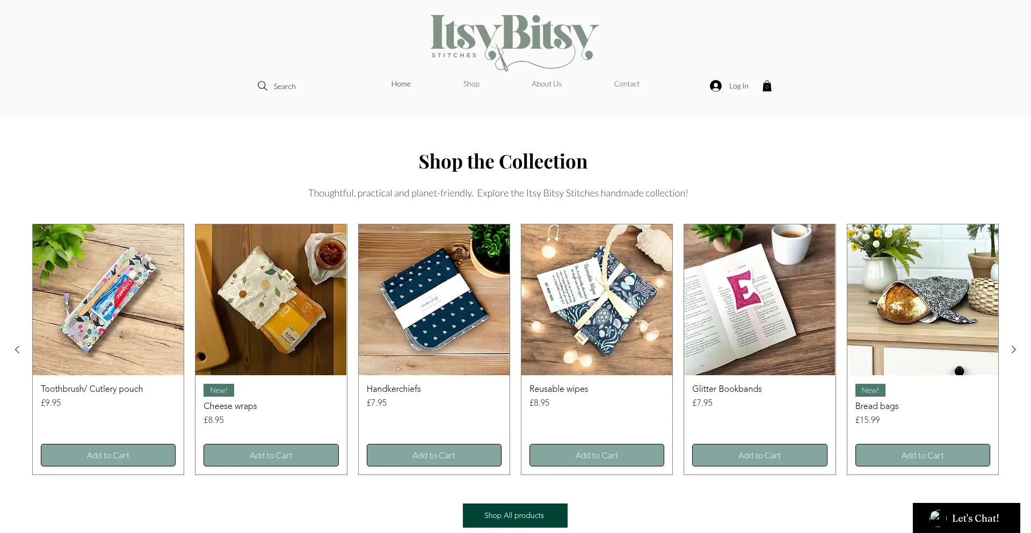Open the Let's Chat widget
Screen dimensions: 1031x533
click(966, 518)
